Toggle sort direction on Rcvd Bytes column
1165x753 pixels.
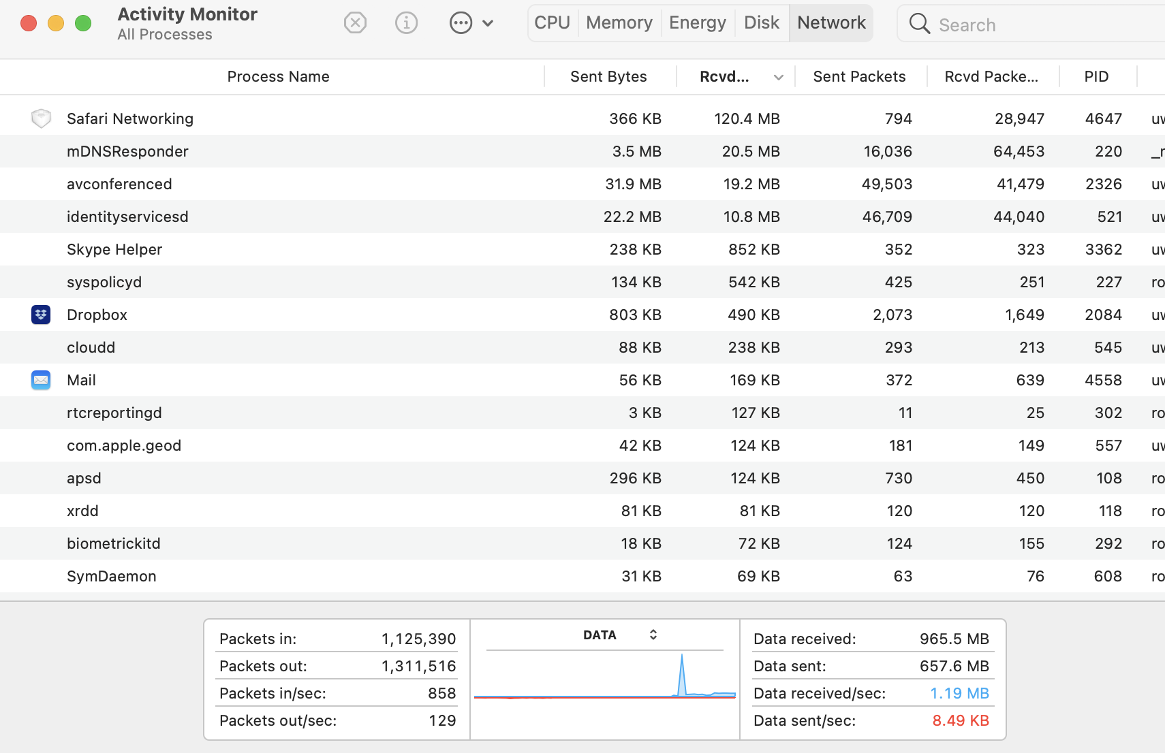pyautogui.click(x=778, y=78)
